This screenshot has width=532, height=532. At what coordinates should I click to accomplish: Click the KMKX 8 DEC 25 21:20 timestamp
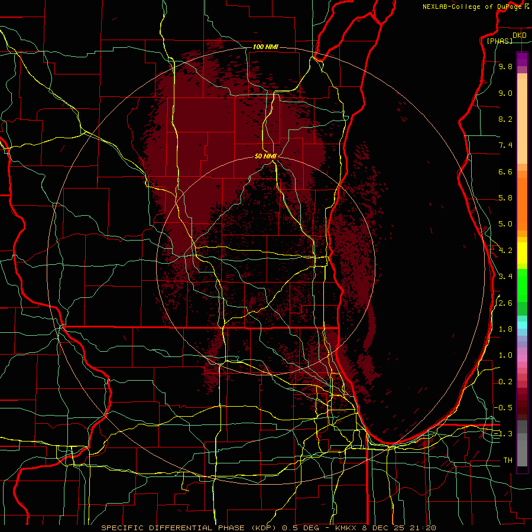(385, 528)
